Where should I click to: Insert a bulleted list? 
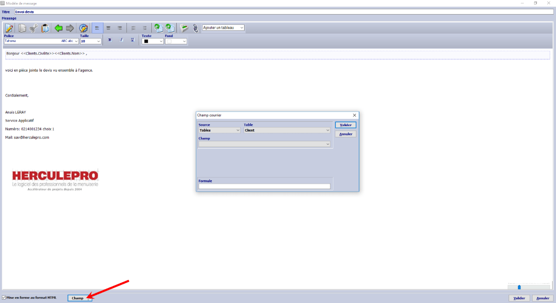[133, 28]
